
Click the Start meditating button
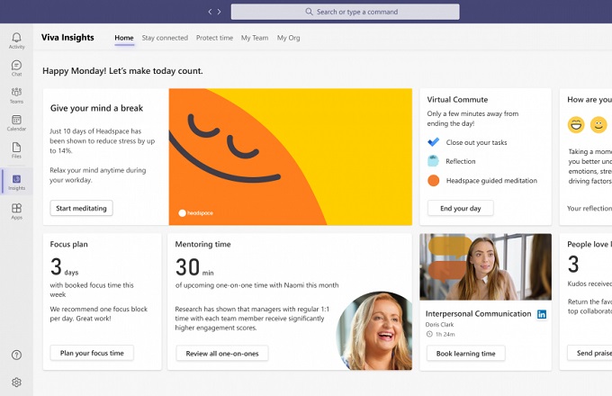(81, 208)
